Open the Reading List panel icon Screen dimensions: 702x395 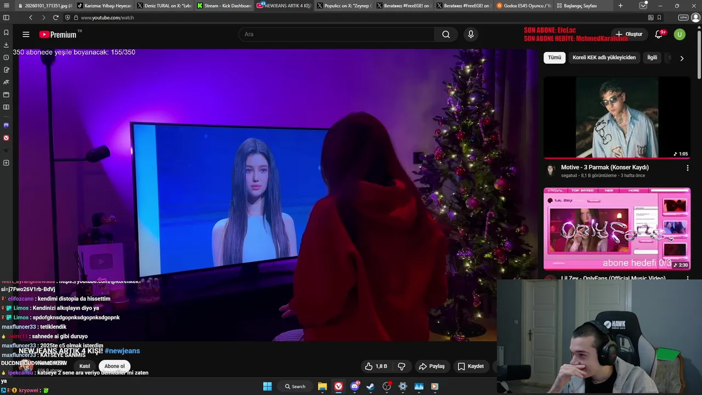click(6, 107)
